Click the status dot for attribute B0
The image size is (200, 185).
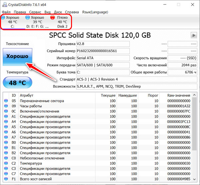[6, 142]
